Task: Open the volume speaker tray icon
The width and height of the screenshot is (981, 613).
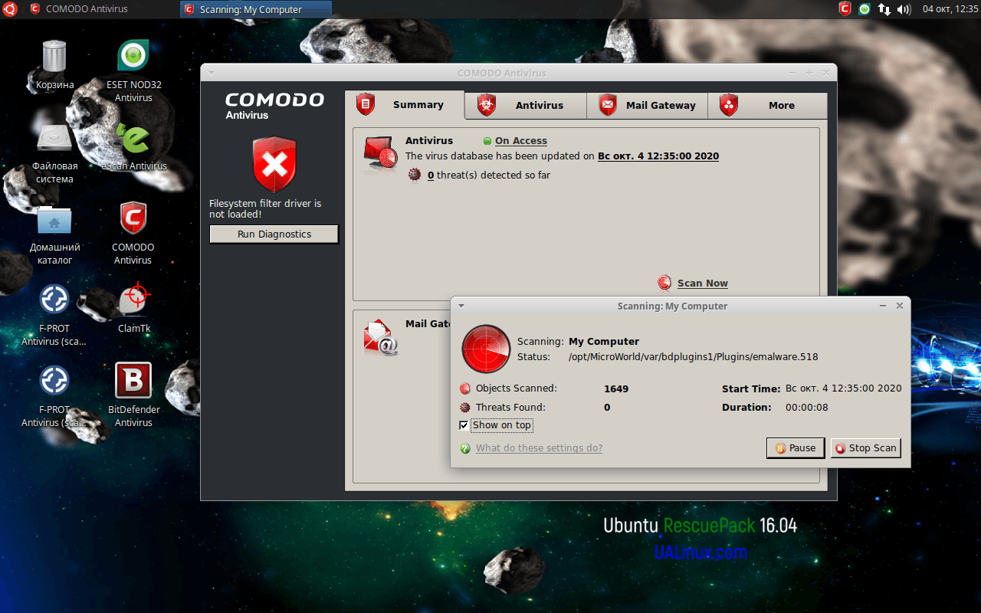Action: [904, 9]
